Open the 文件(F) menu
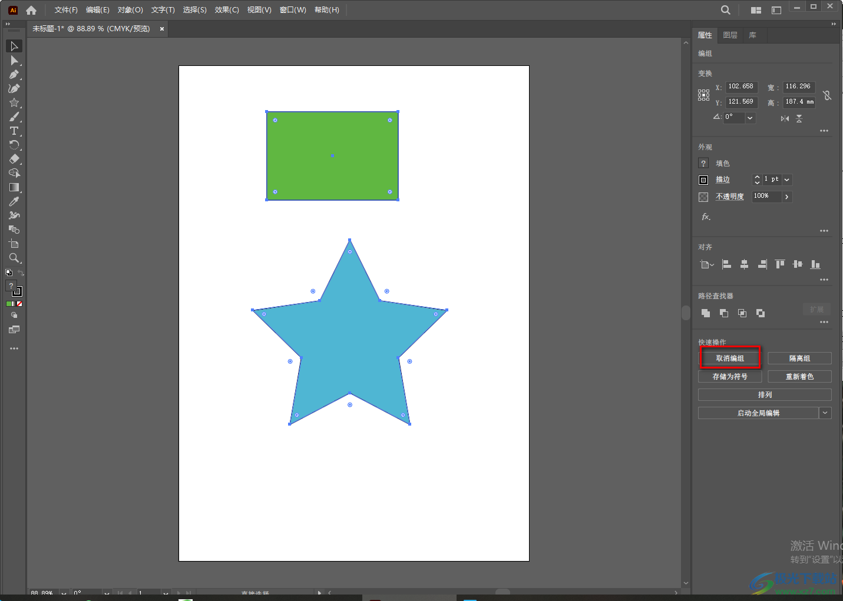 coord(66,10)
